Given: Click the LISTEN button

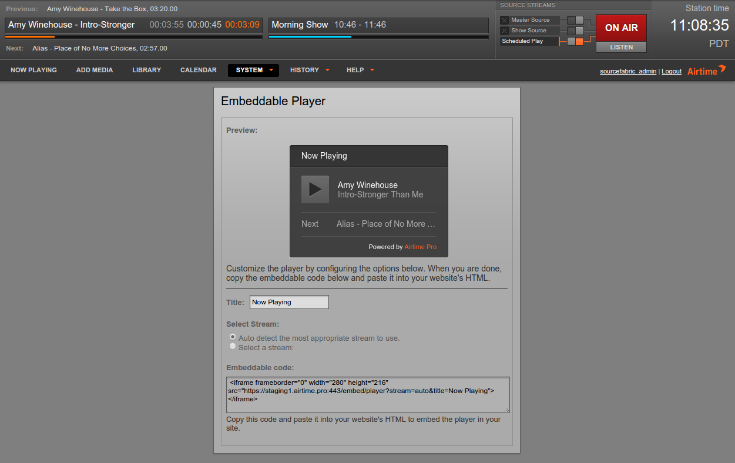Looking at the screenshot, I should point(621,47).
